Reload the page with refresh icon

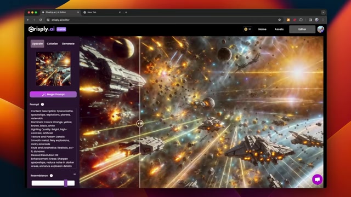pyautogui.click(x=41, y=20)
